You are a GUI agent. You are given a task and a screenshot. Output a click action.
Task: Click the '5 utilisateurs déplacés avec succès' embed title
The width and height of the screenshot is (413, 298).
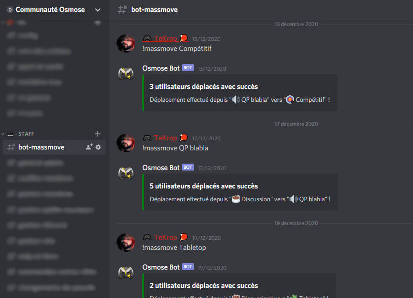204,186
